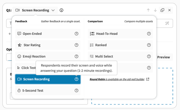Open help icon for Open-Ended
180x110 pixels.
click(76, 34)
